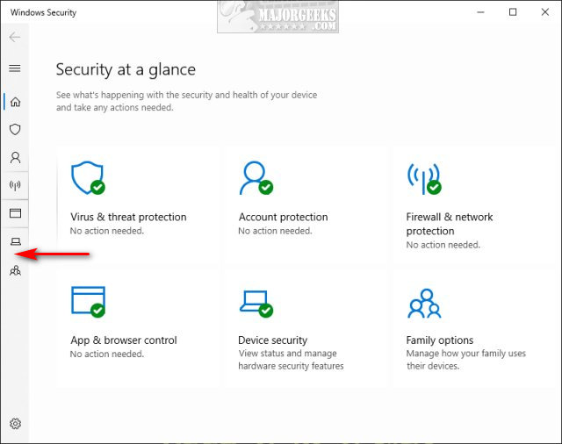
Task: Open Device security sidebar laptop icon
Action: [x=15, y=241]
